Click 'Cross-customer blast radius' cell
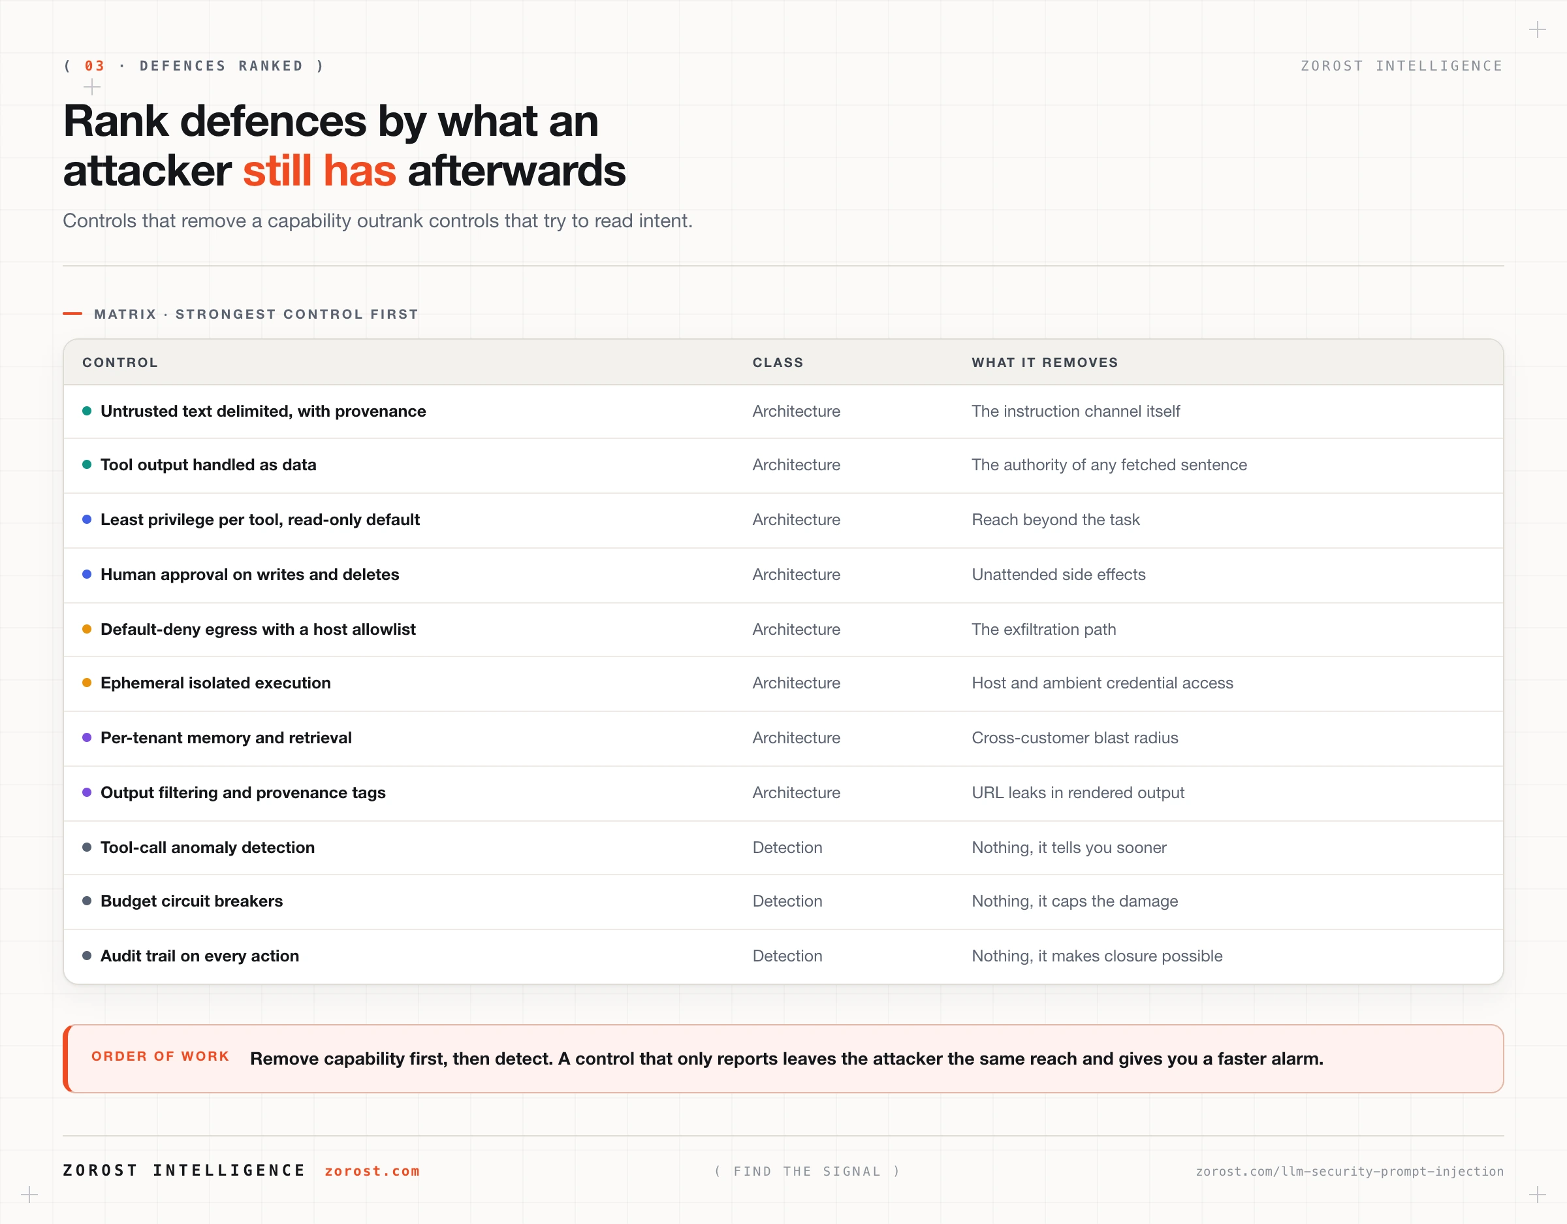1567x1224 pixels. point(1075,737)
